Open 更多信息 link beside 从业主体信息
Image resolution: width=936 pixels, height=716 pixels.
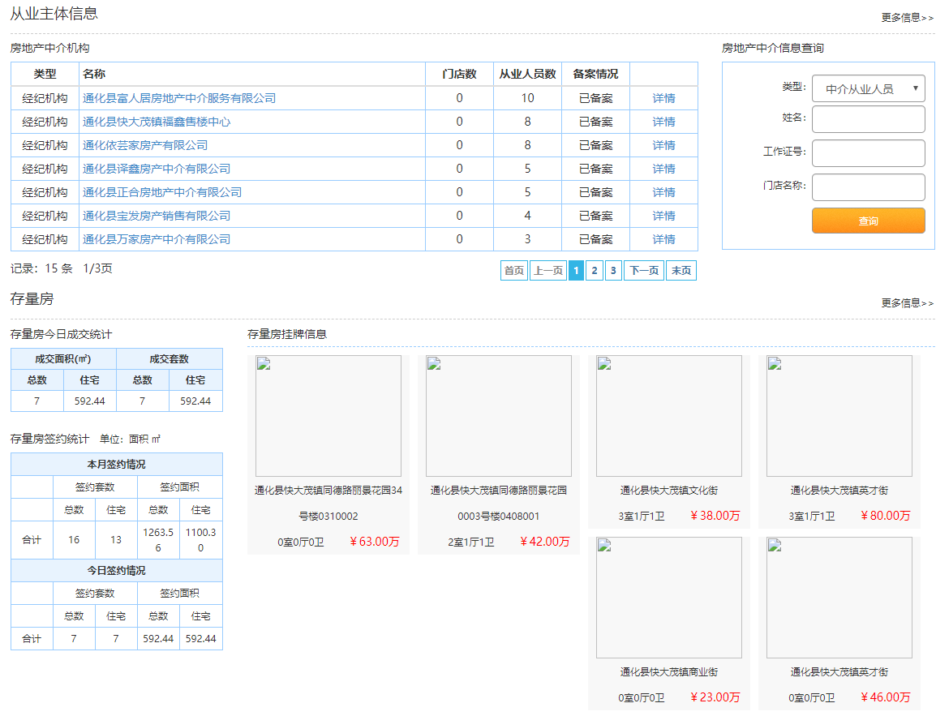pos(907,17)
